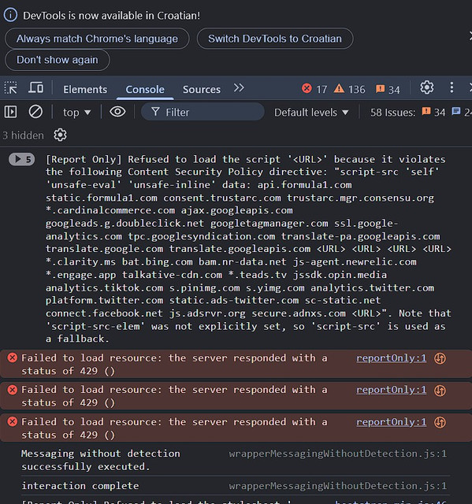Click the 58 Issues label
The image size is (472, 504).
point(392,113)
